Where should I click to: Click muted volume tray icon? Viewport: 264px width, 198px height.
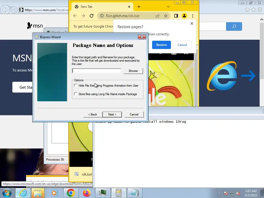click(x=238, y=193)
